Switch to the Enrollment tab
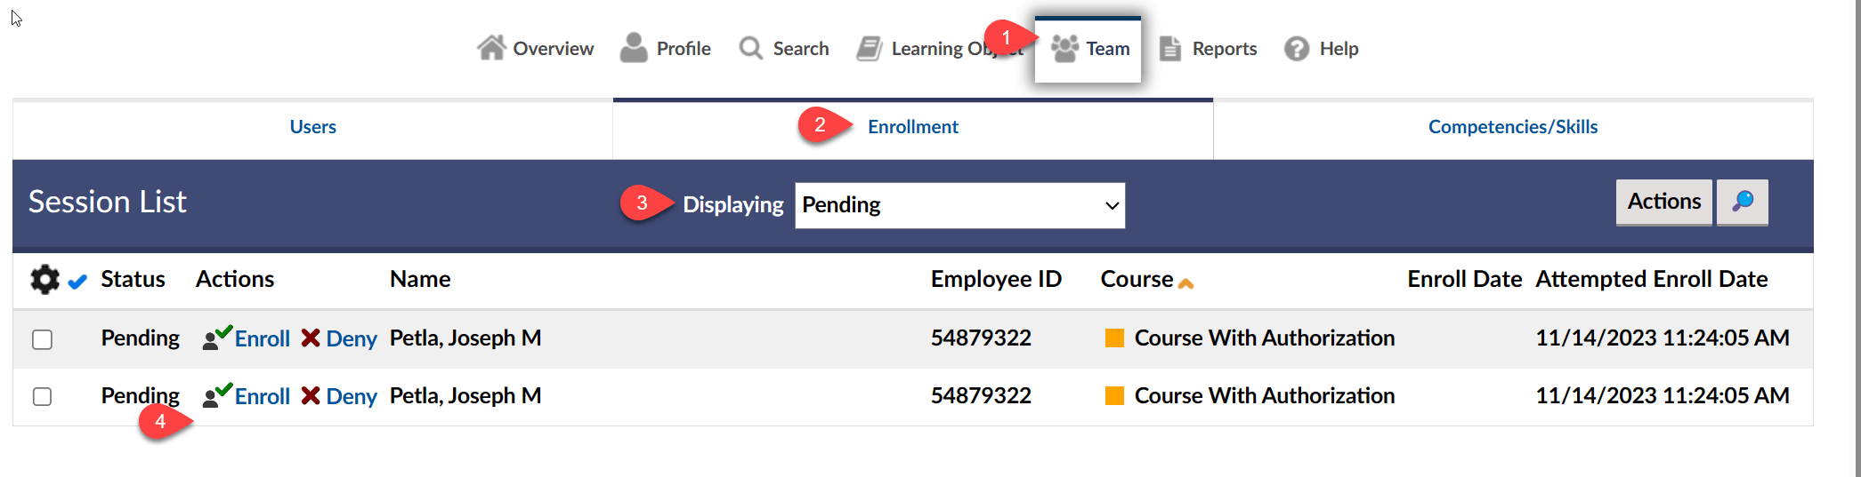 (913, 127)
